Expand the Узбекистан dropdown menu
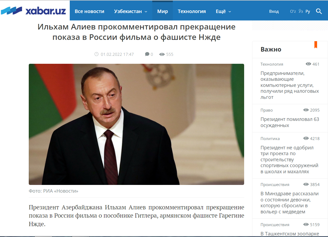Image resolution: width=328 pixels, height=237 pixels. pos(131,11)
